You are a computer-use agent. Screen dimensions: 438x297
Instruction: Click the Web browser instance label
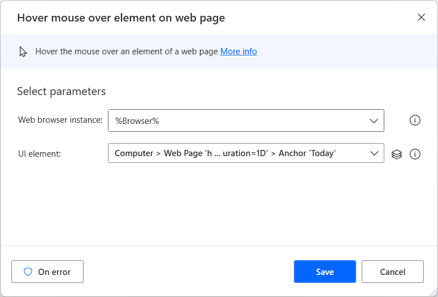click(60, 120)
